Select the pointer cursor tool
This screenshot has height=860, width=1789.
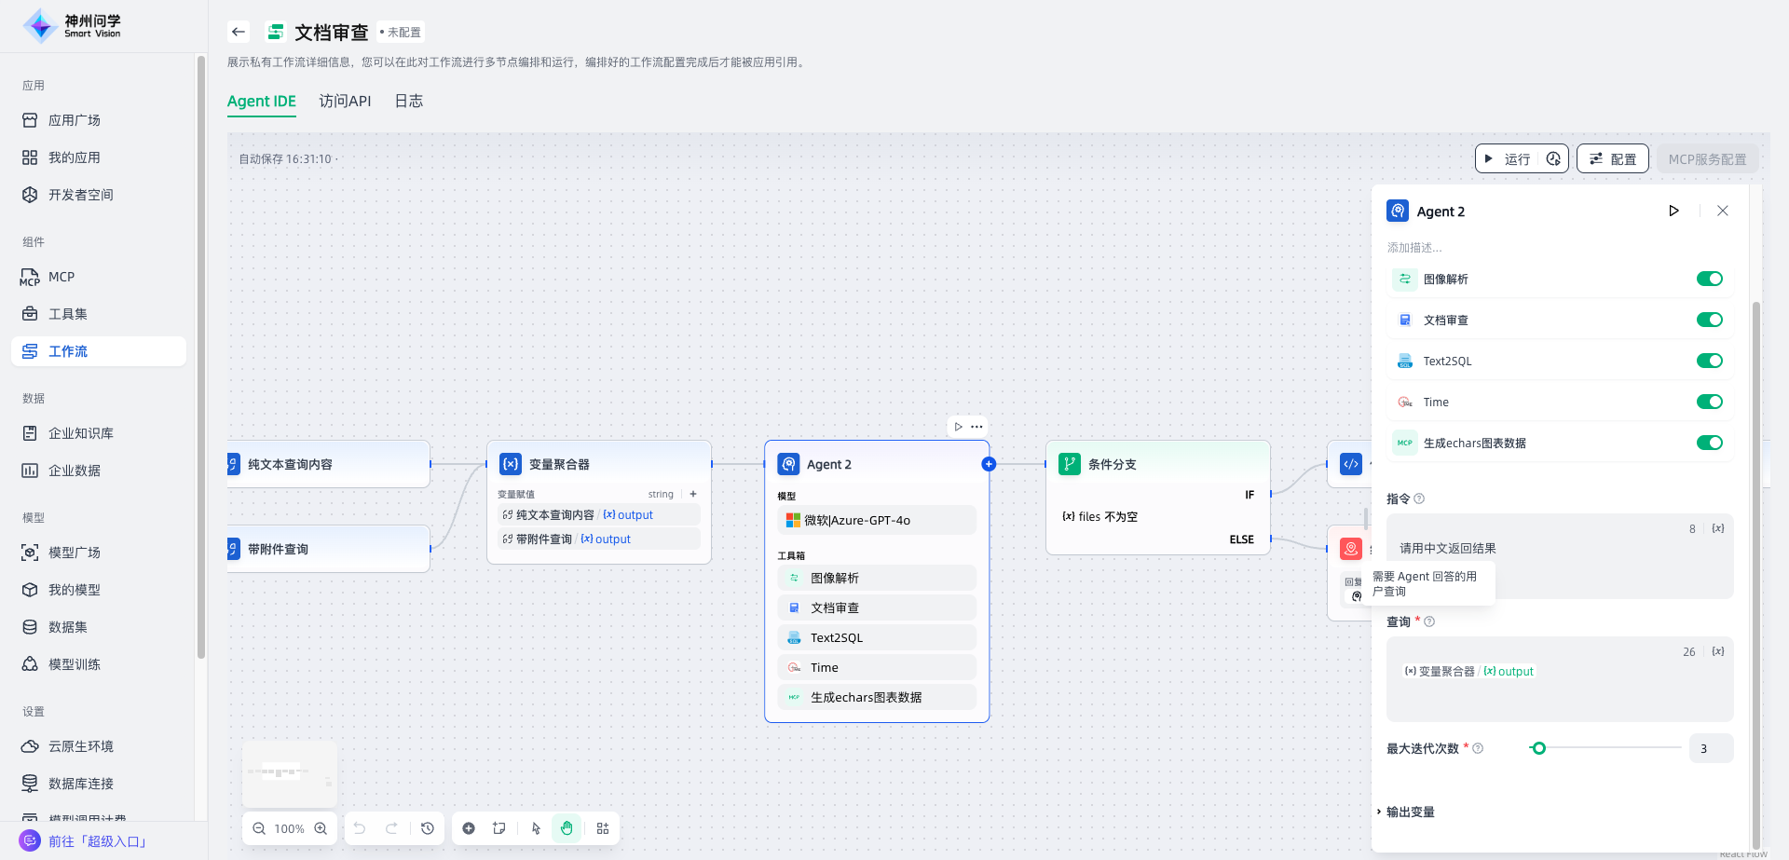(x=536, y=828)
